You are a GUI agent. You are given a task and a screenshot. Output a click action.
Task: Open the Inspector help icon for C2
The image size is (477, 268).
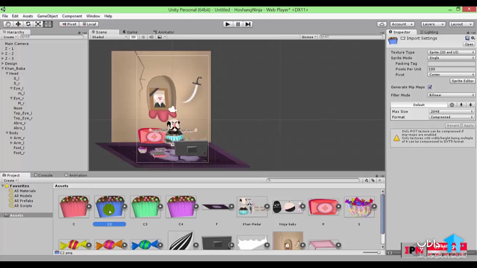coord(467,38)
